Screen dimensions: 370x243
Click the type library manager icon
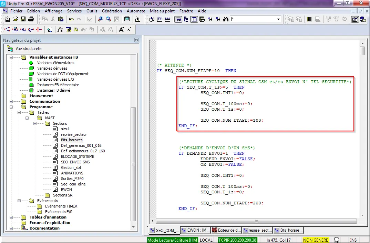click(202, 19)
